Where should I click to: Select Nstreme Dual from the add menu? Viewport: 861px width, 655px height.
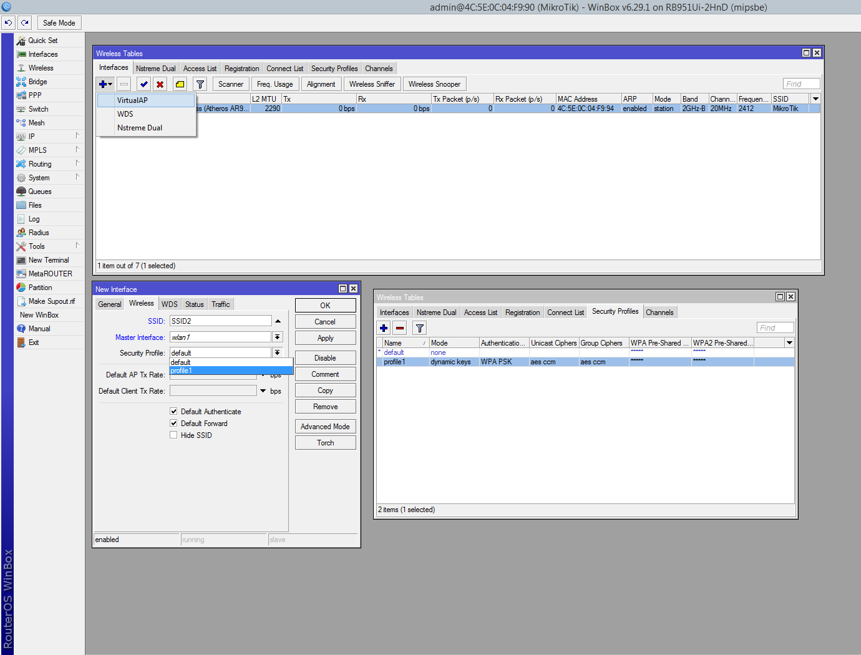(146, 127)
